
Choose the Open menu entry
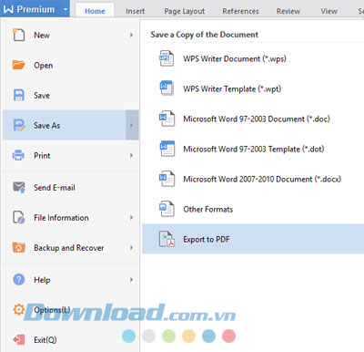pos(71,65)
